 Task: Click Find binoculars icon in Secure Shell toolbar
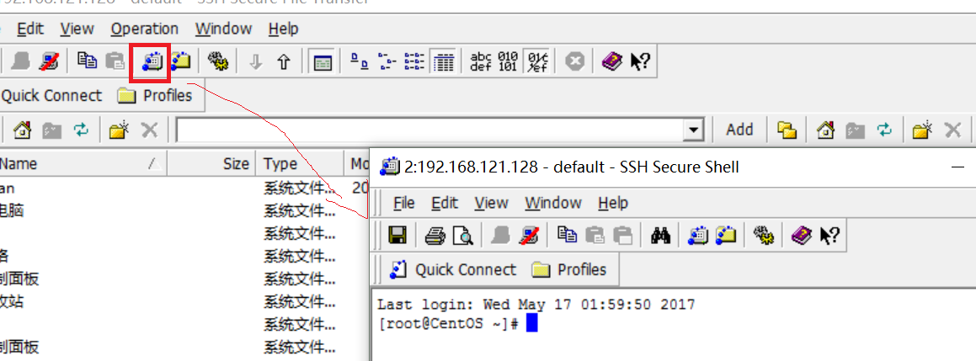click(x=660, y=236)
